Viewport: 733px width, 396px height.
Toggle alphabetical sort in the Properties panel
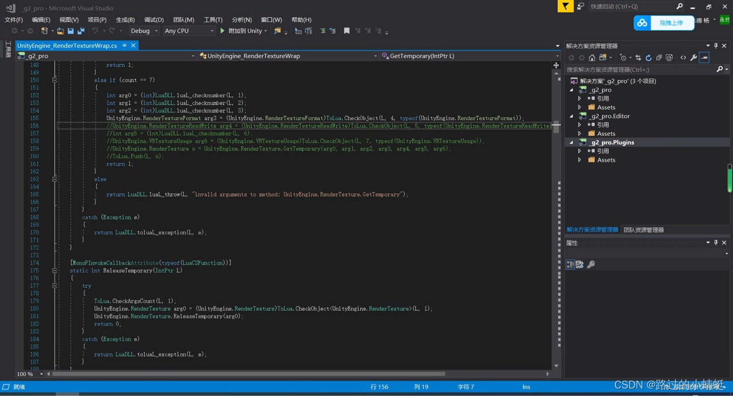pyautogui.click(x=580, y=264)
